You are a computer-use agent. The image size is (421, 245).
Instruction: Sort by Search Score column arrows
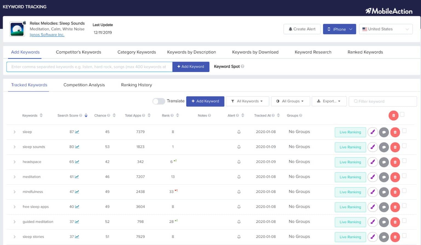click(x=86, y=115)
